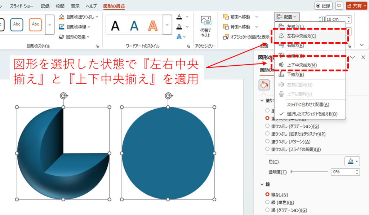Image resolution: width=369 pixels, height=215 pixels.
Task: Select 塗りつぶし (パターン) radio option
Action: (x=267, y=141)
